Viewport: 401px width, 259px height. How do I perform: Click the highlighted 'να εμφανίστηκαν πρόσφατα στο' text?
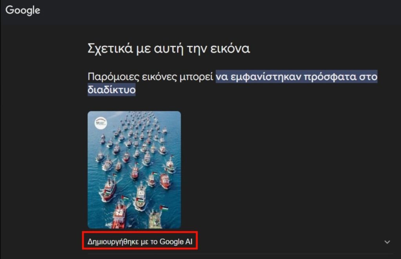click(297, 76)
